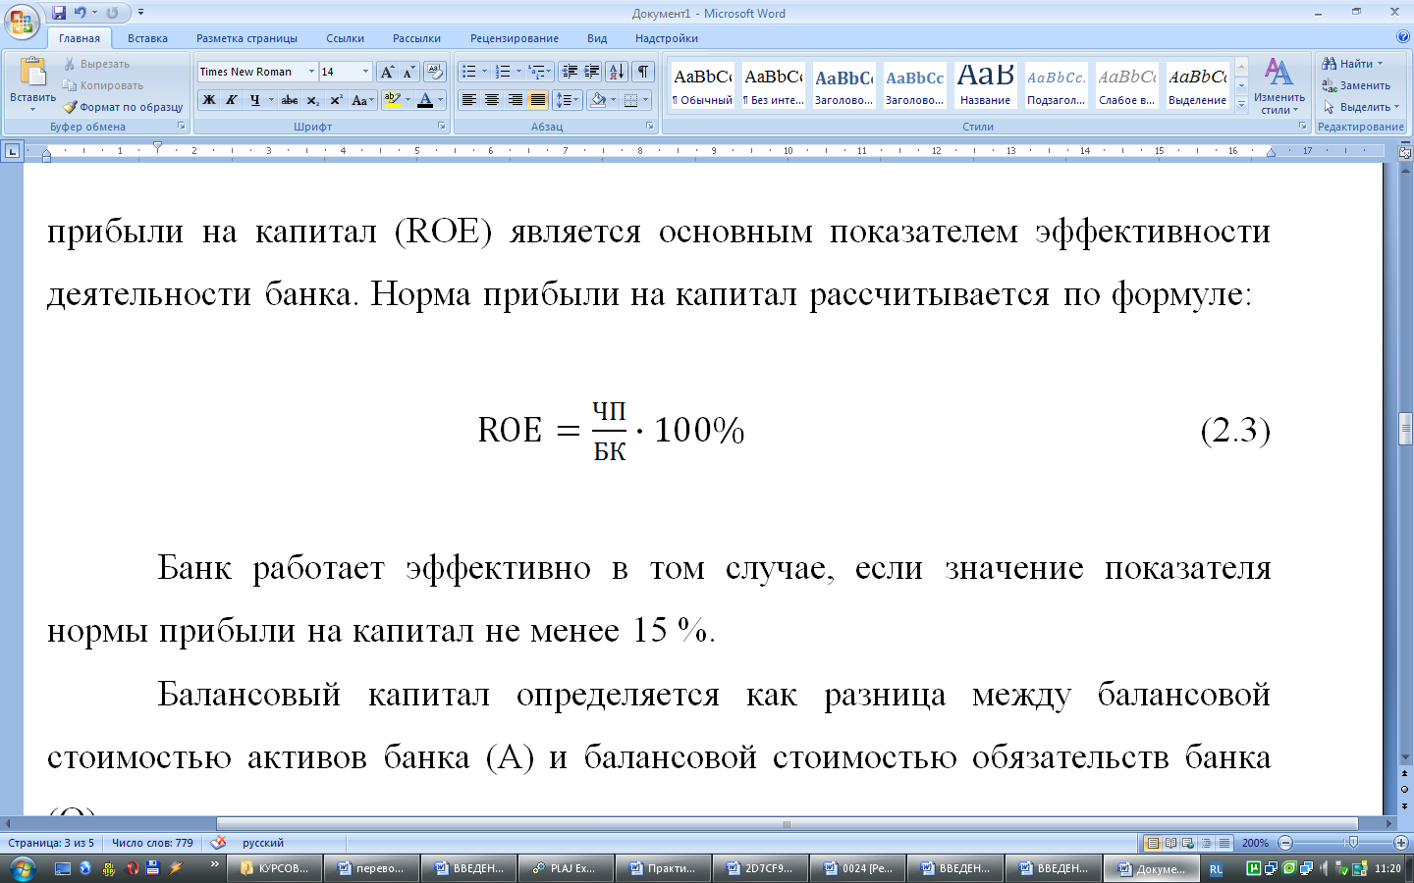Enable justified paragraph alignment
This screenshot has width=1414, height=883.
coord(538,100)
